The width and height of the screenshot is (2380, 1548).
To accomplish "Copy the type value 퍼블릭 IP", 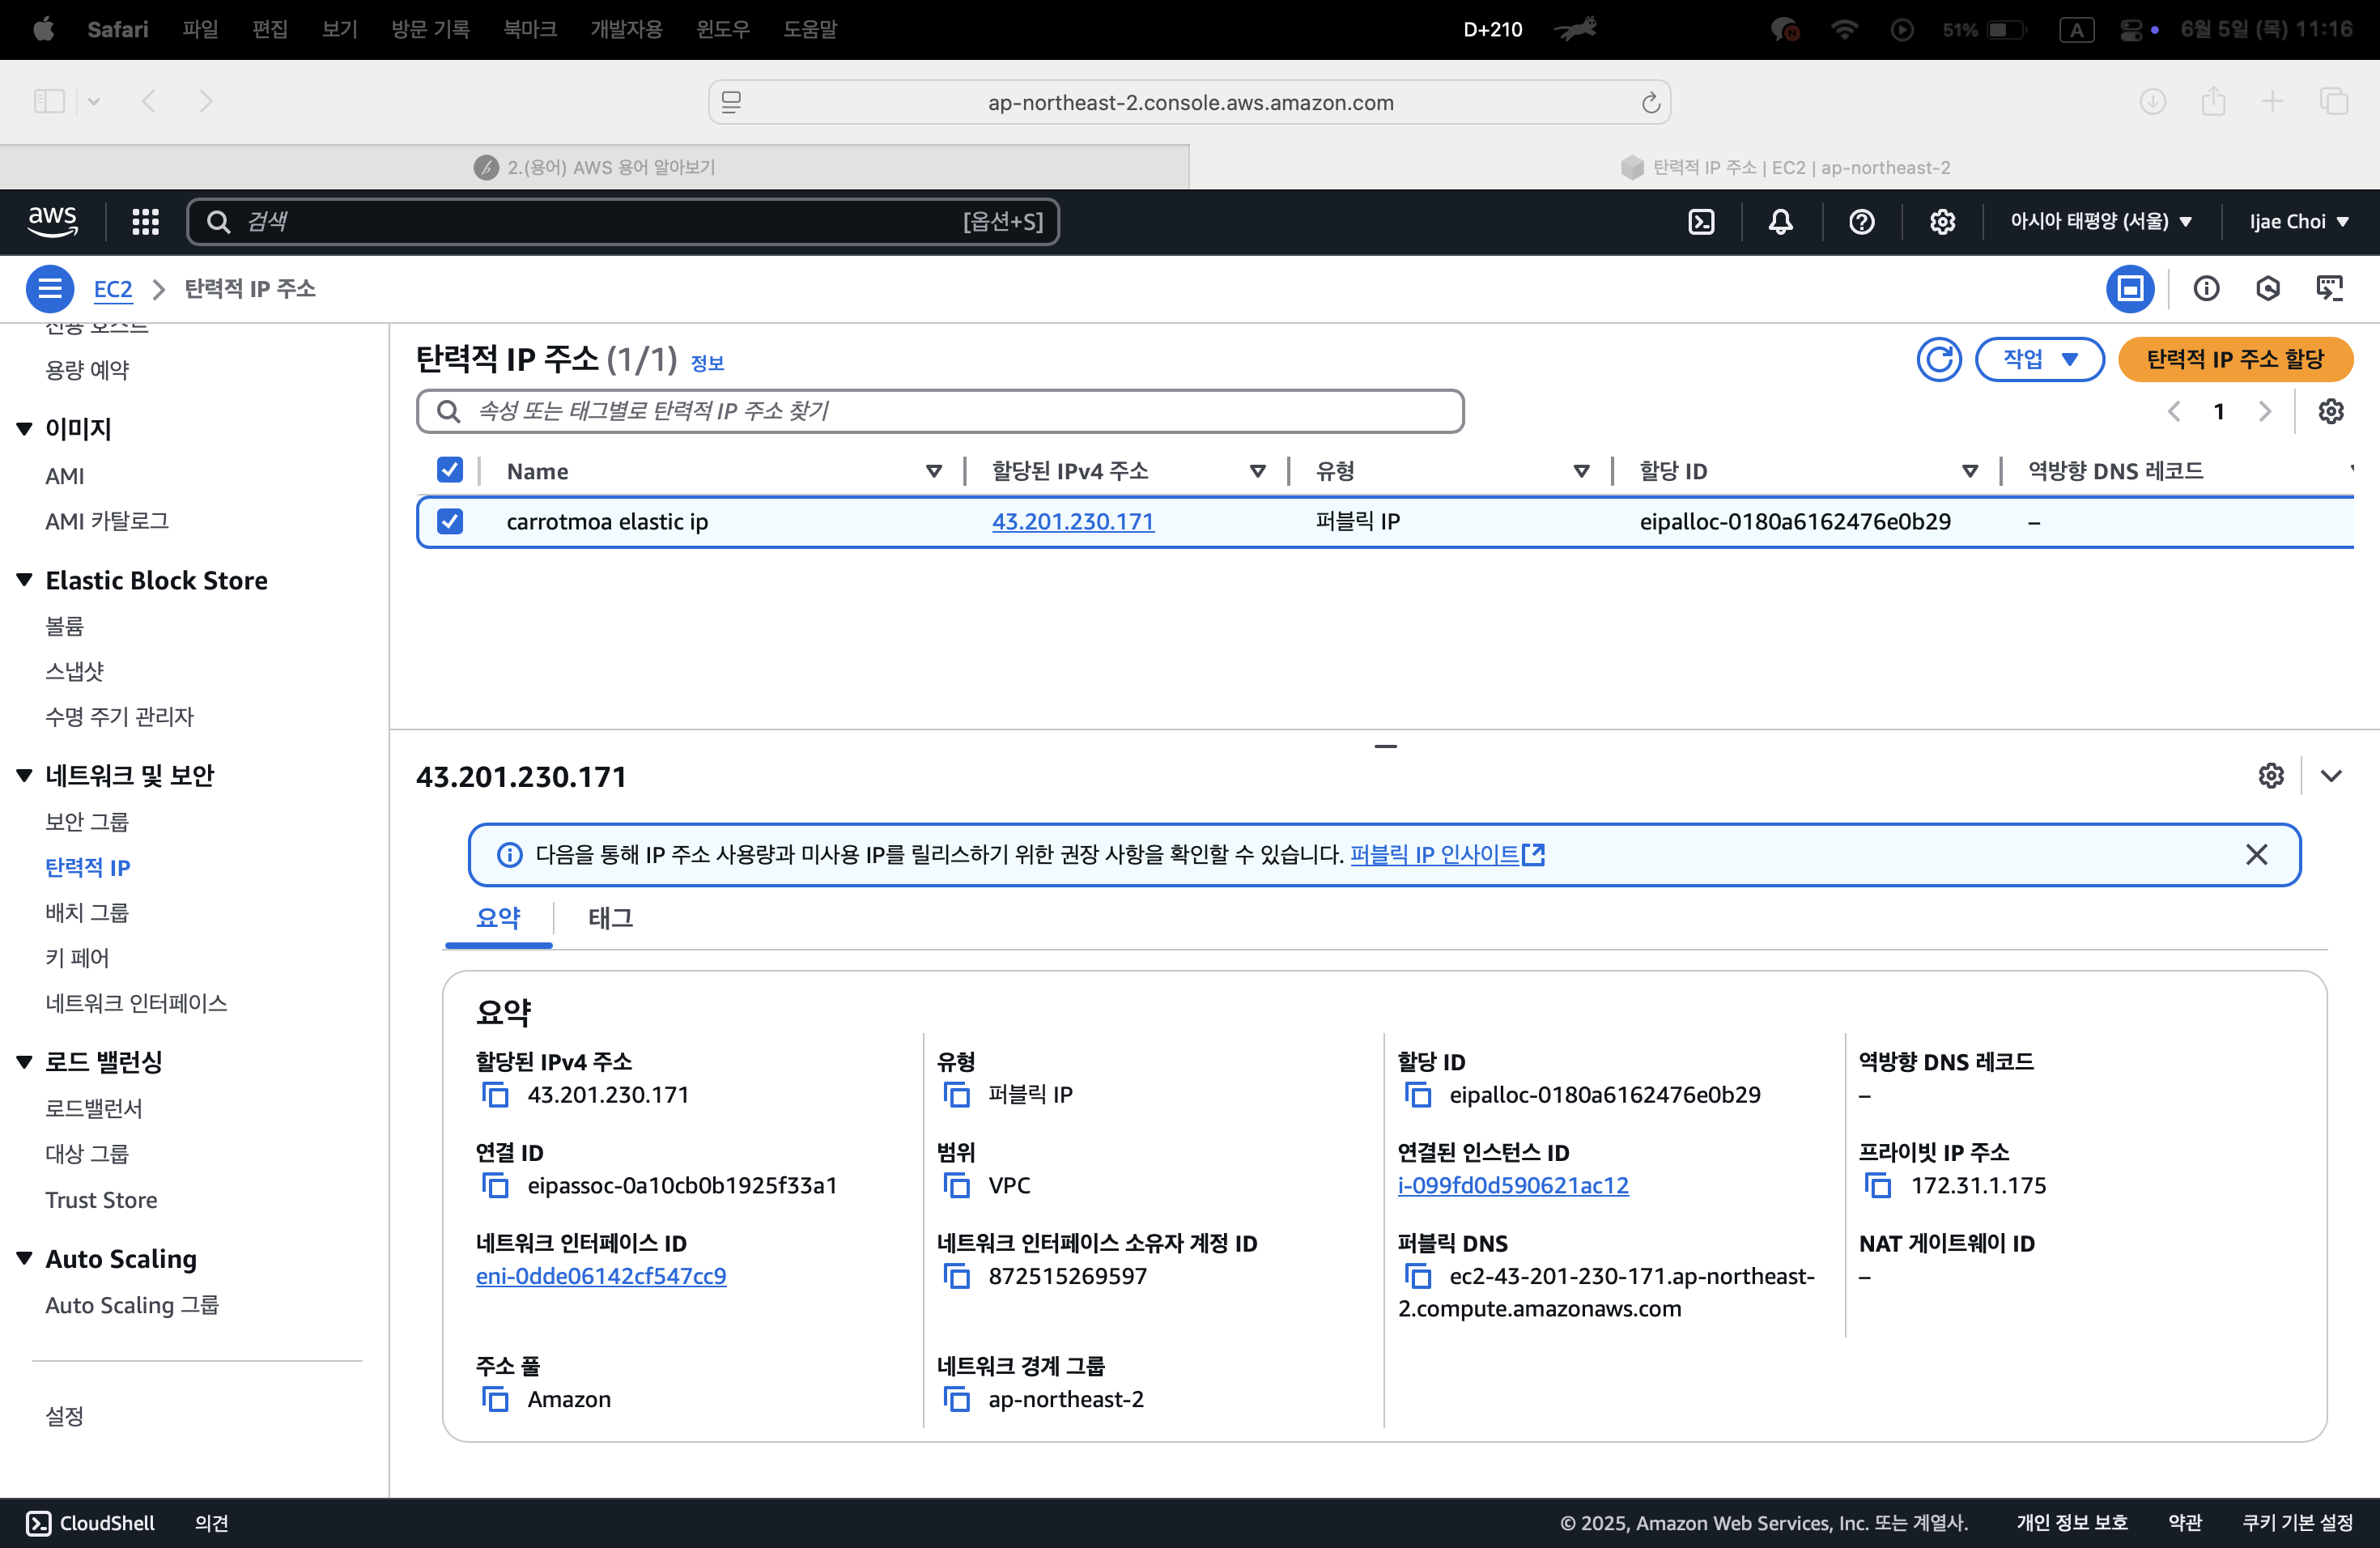I will (x=957, y=1094).
